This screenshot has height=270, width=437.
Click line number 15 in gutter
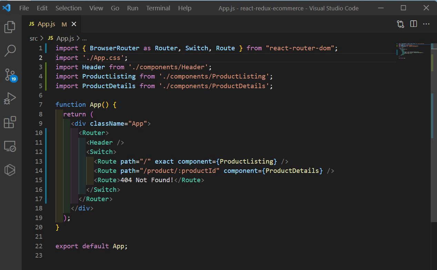(39, 180)
